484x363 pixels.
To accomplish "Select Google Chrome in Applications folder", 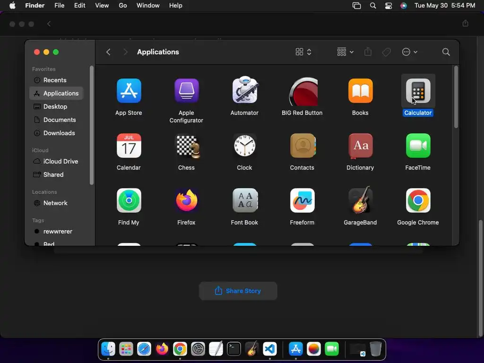I will click(x=418, y=200).
